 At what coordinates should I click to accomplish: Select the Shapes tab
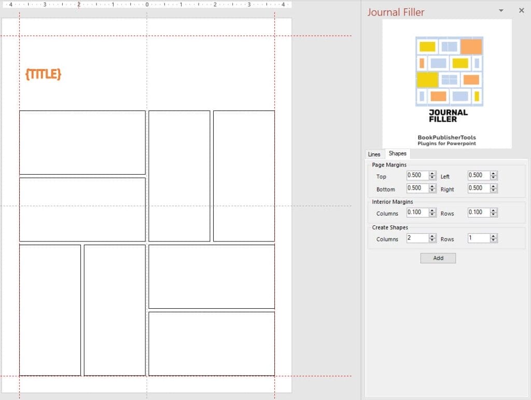pyautogui.click(x=397, y=153)
